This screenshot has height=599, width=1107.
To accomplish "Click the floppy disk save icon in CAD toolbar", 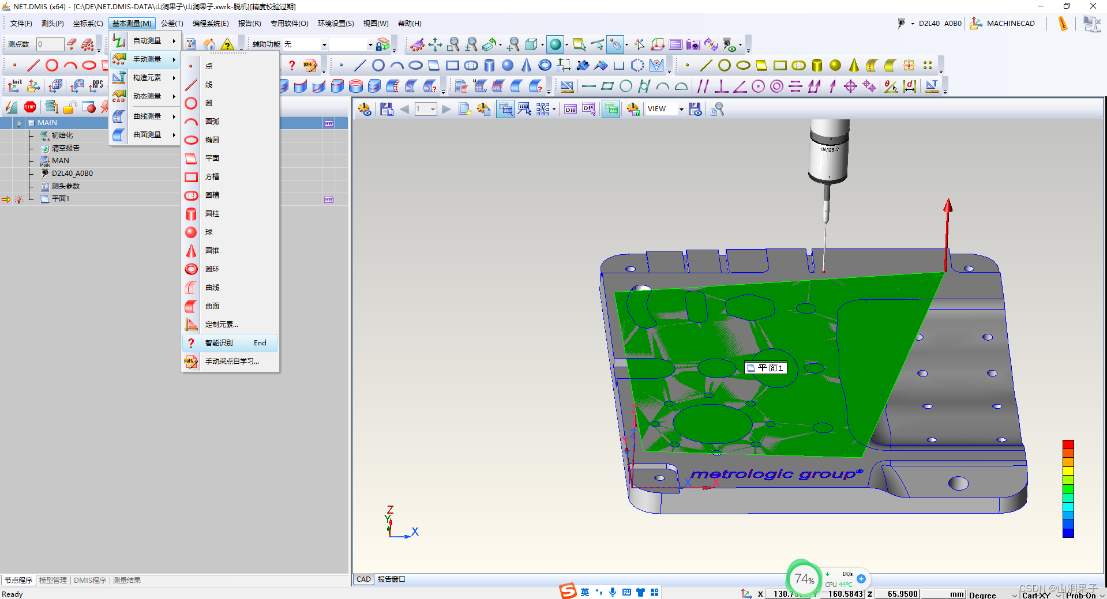I will pos(386,109).
